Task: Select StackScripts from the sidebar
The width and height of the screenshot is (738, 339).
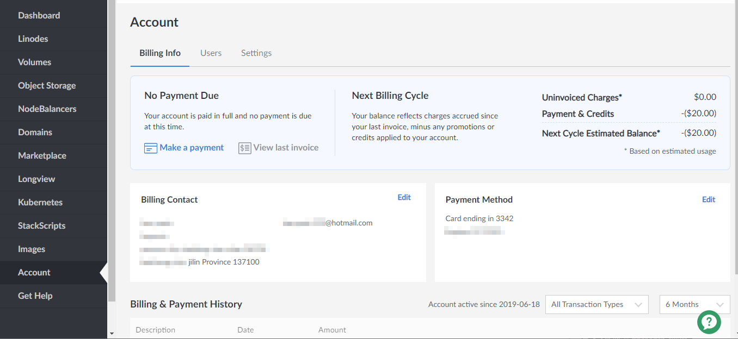Action: click(x=41, y=225)
